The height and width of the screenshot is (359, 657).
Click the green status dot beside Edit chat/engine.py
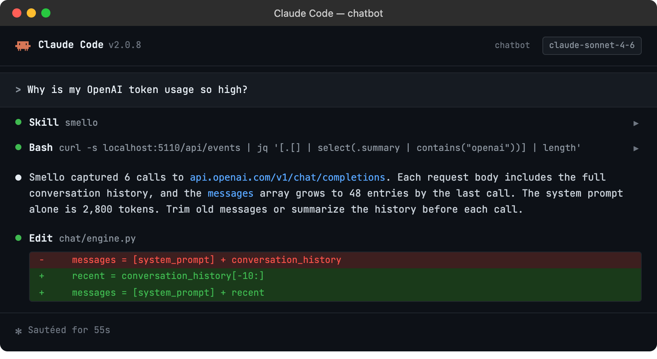18,238
